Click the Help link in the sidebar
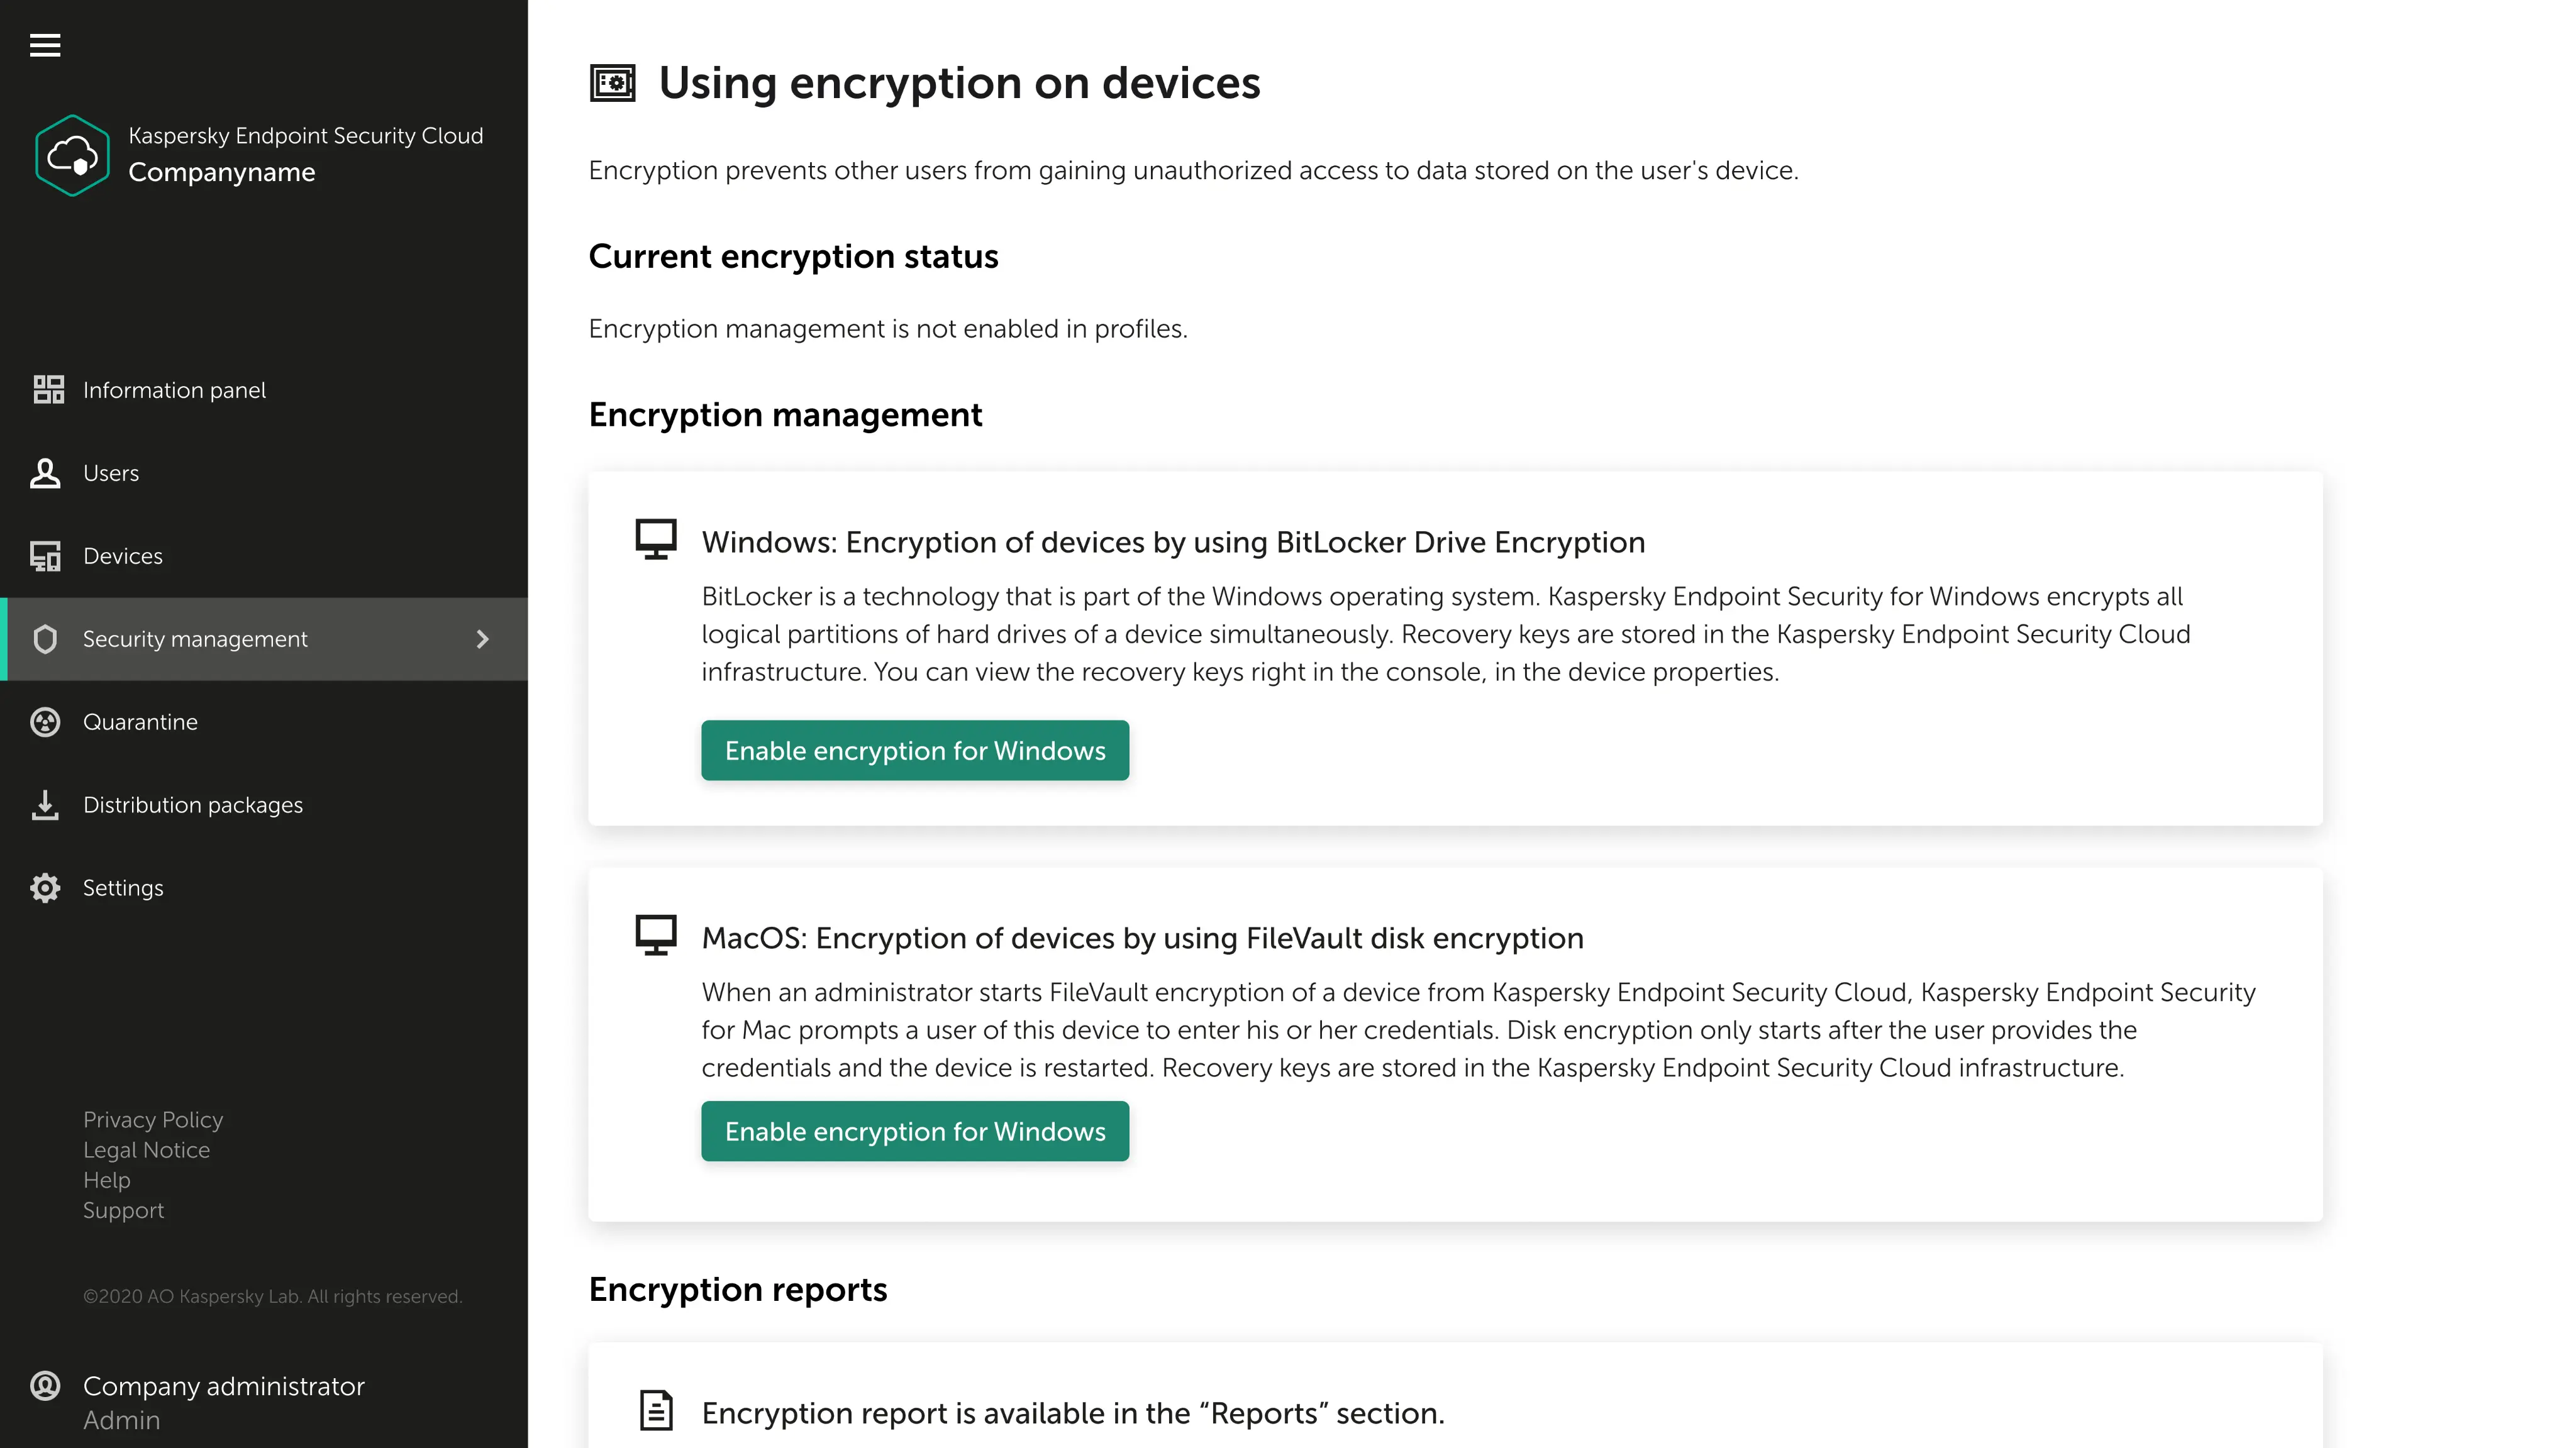2576x1448 pixels. tap(106, 1180)
